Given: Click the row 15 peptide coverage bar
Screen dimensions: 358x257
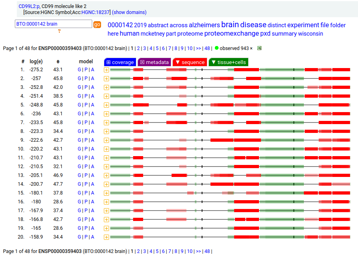Looking at the screenshot, I should 230,193.
